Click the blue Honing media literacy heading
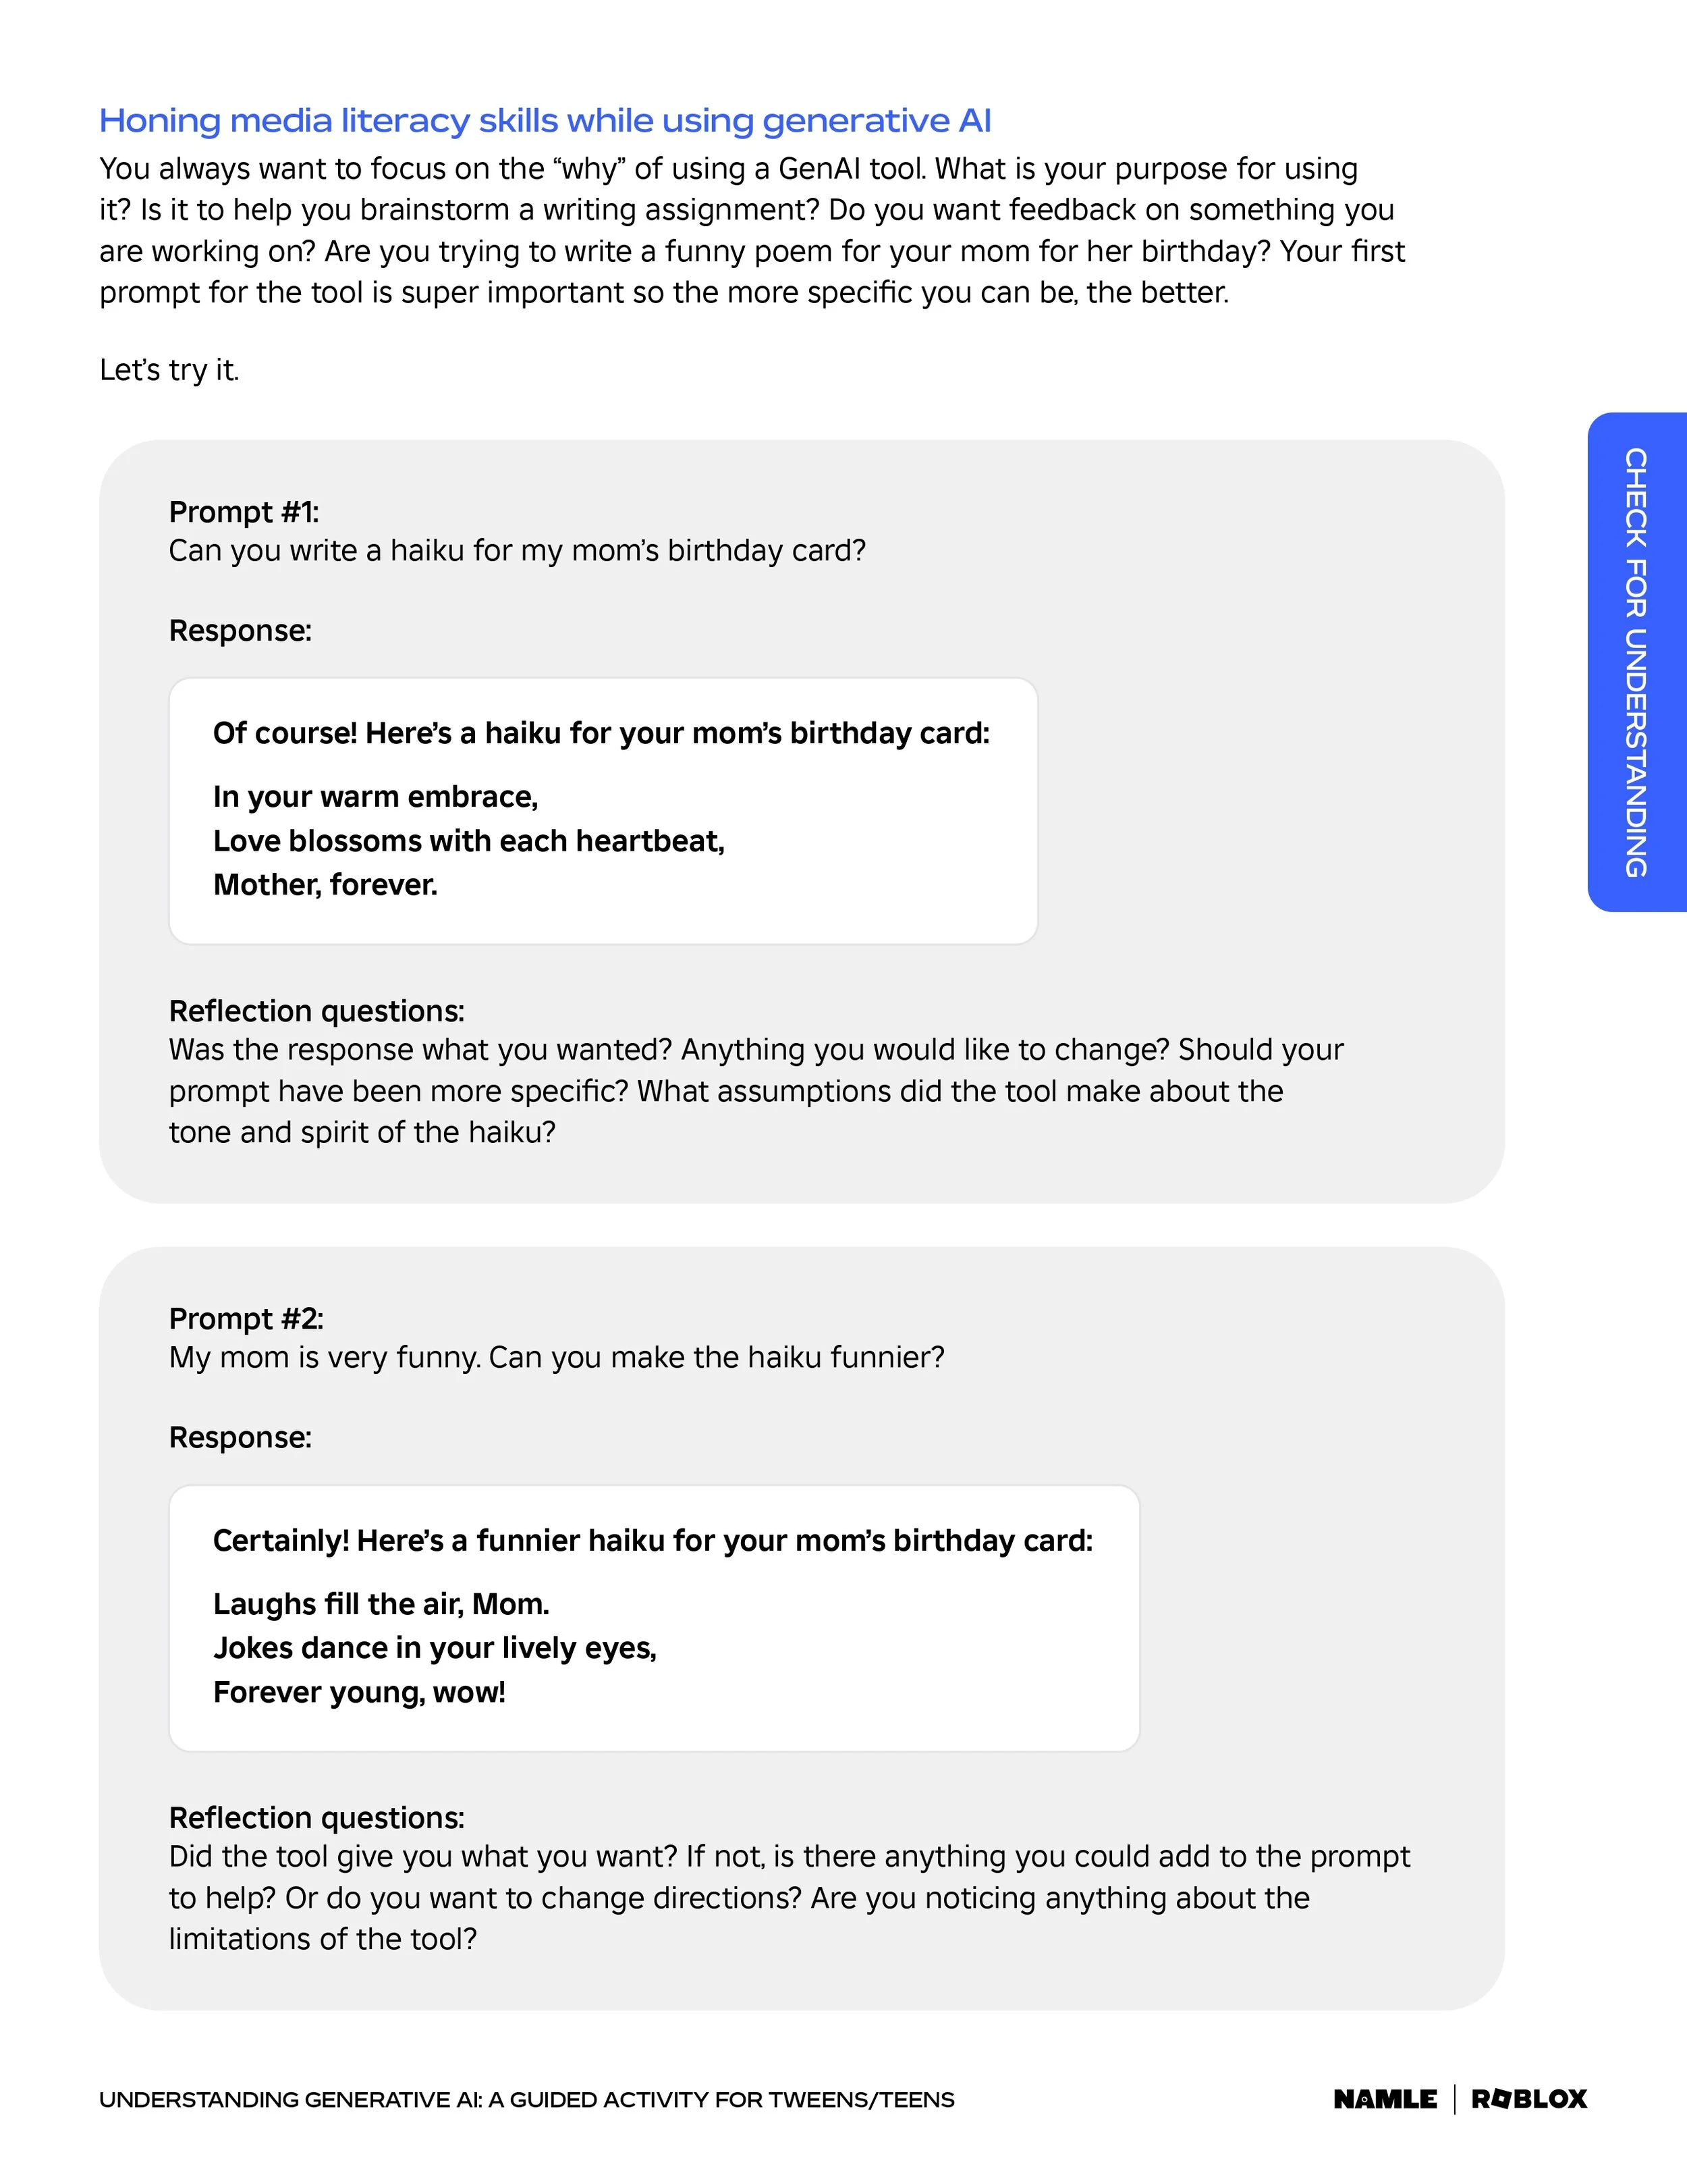Screen dimensions: 1687x2184 pos(545,121)
